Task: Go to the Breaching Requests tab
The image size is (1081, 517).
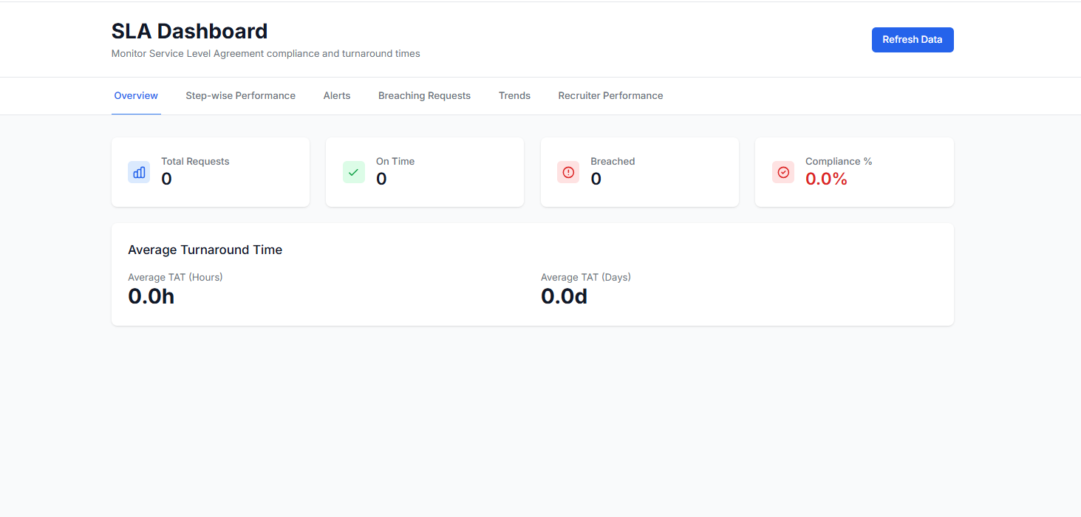Action: point(424,96)
